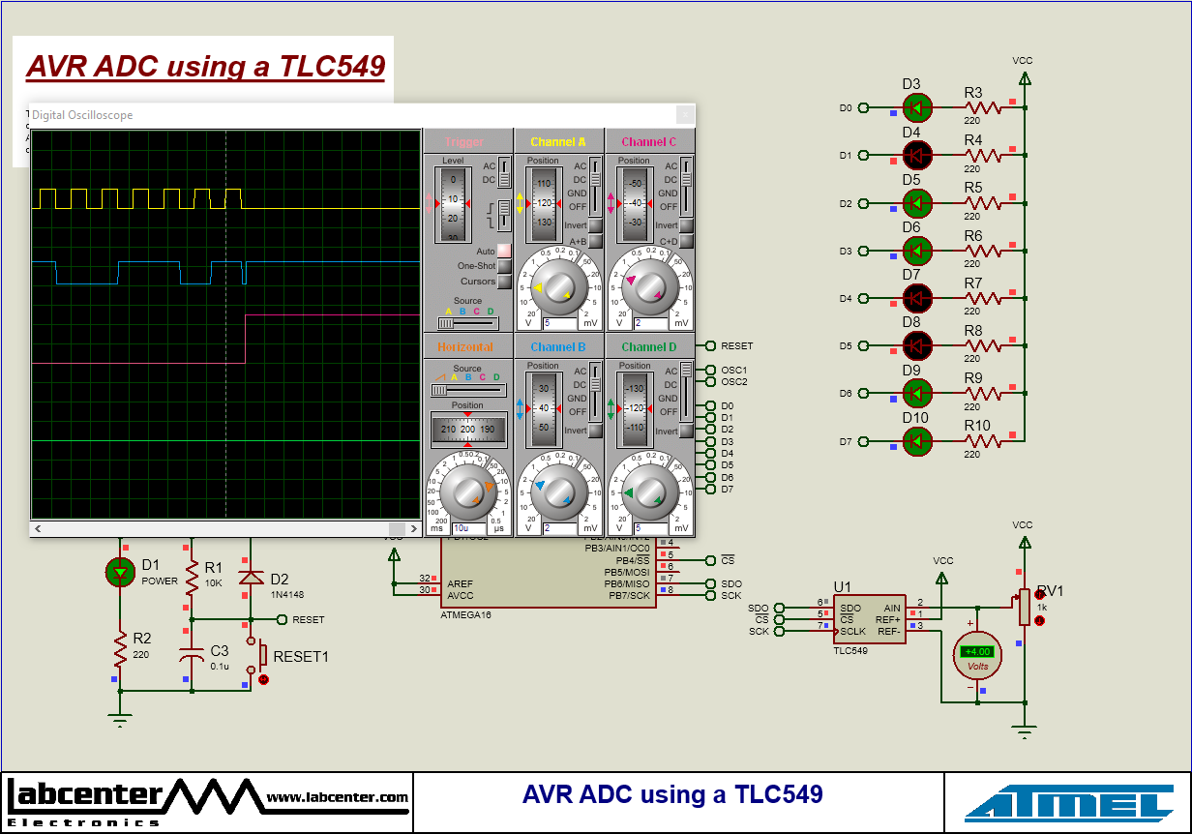The image size is (1192, 834).
Task: Click the ATMEL logo at bottom right
Action: (1067, 802)
